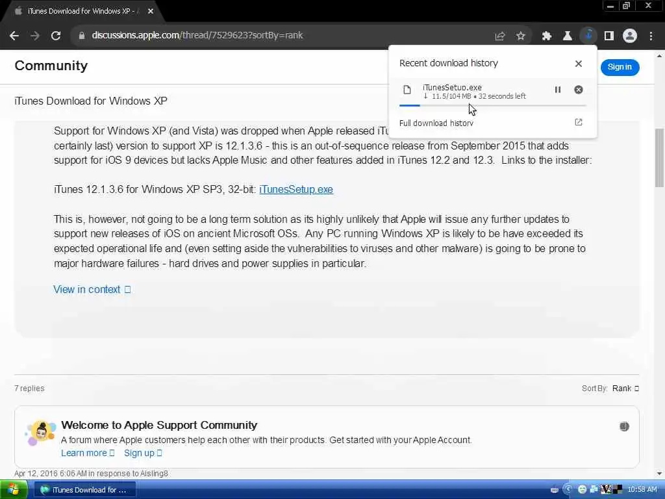
Task: Download iTunesSetup.exe from the post link
Action: [296, 189]
